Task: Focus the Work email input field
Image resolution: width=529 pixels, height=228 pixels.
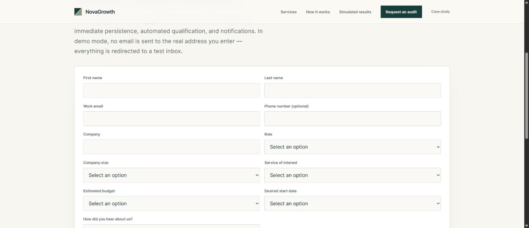Action: point(171,119)
